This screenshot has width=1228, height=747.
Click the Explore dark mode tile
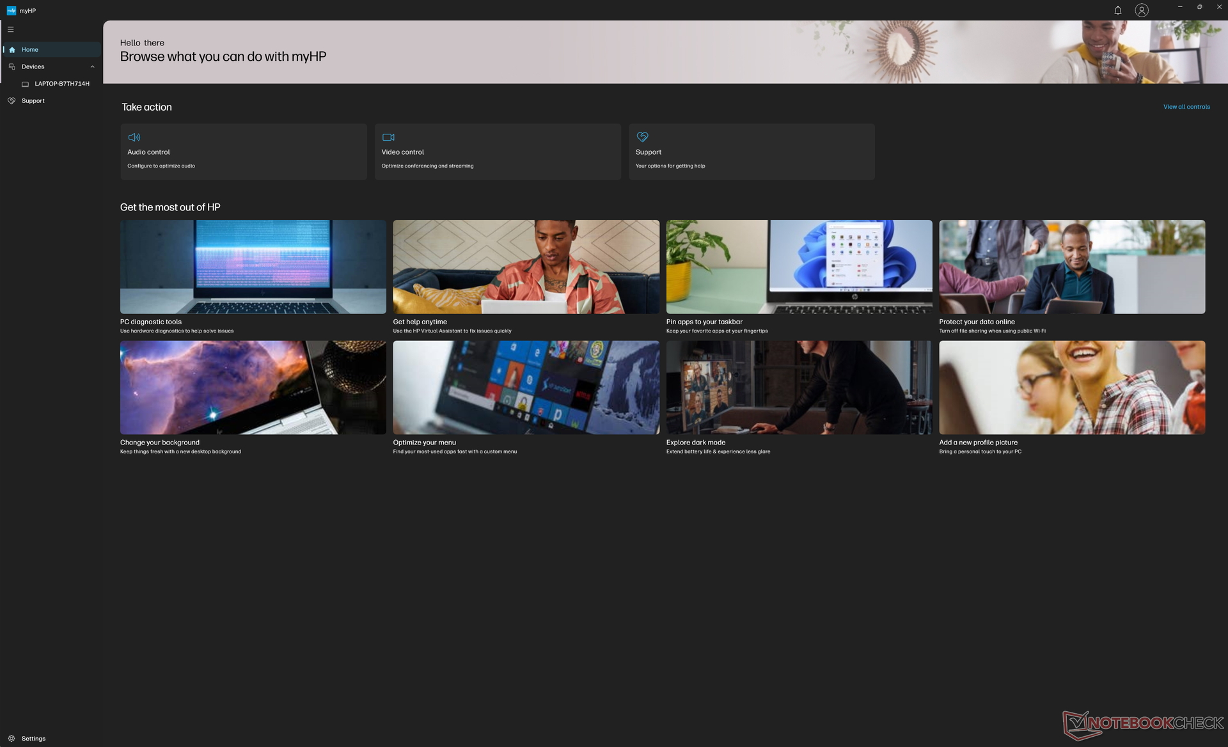(799, 387)
